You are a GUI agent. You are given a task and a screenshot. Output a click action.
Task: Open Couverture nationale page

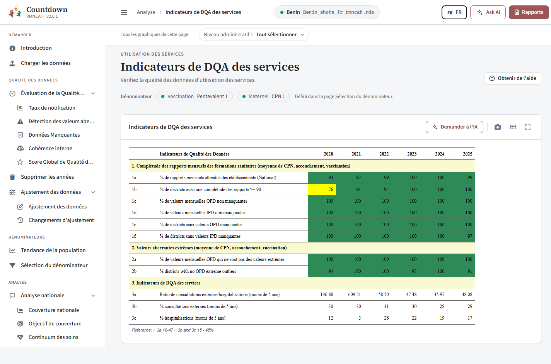click(54, 310)
